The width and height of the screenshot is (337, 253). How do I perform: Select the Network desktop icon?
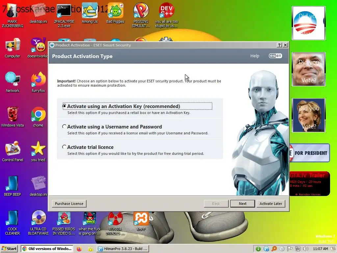click(x=13, y=82)
